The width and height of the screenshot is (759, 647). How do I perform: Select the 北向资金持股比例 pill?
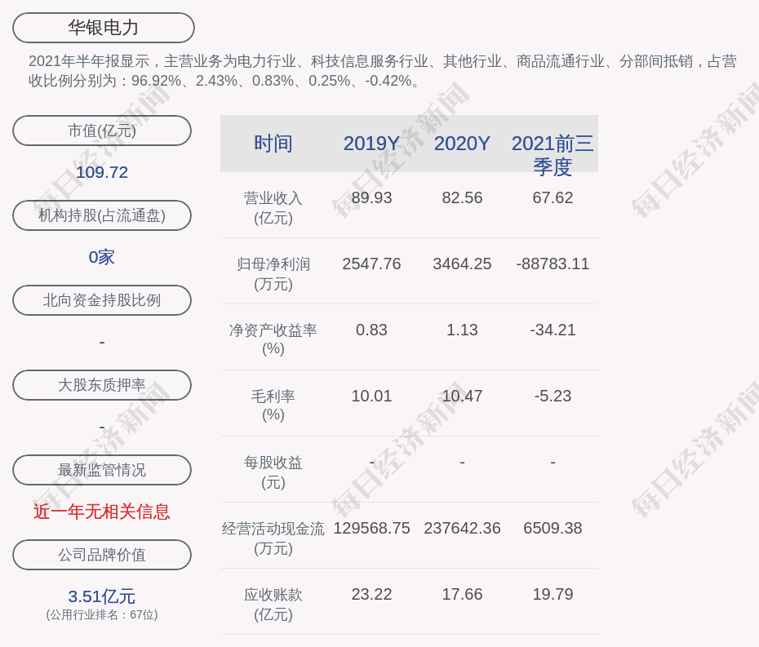pos(102,300)
